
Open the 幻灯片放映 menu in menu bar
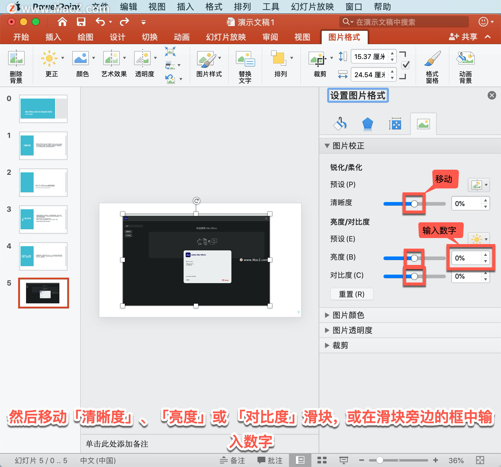coord(312,7)
